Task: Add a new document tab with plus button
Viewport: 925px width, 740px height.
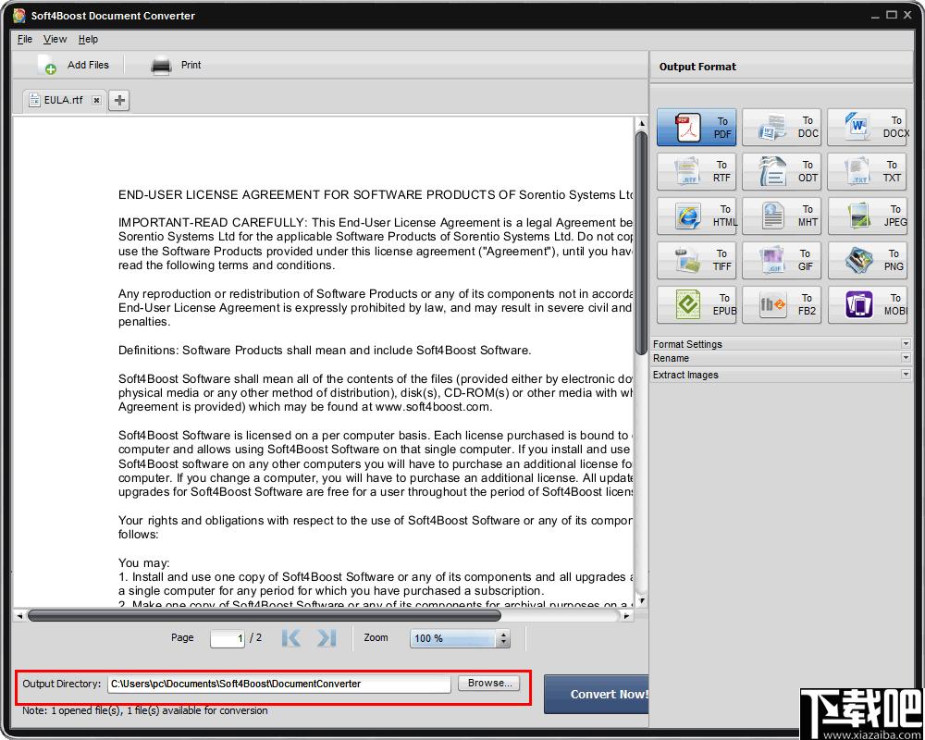Action: (x=119, y=100)
